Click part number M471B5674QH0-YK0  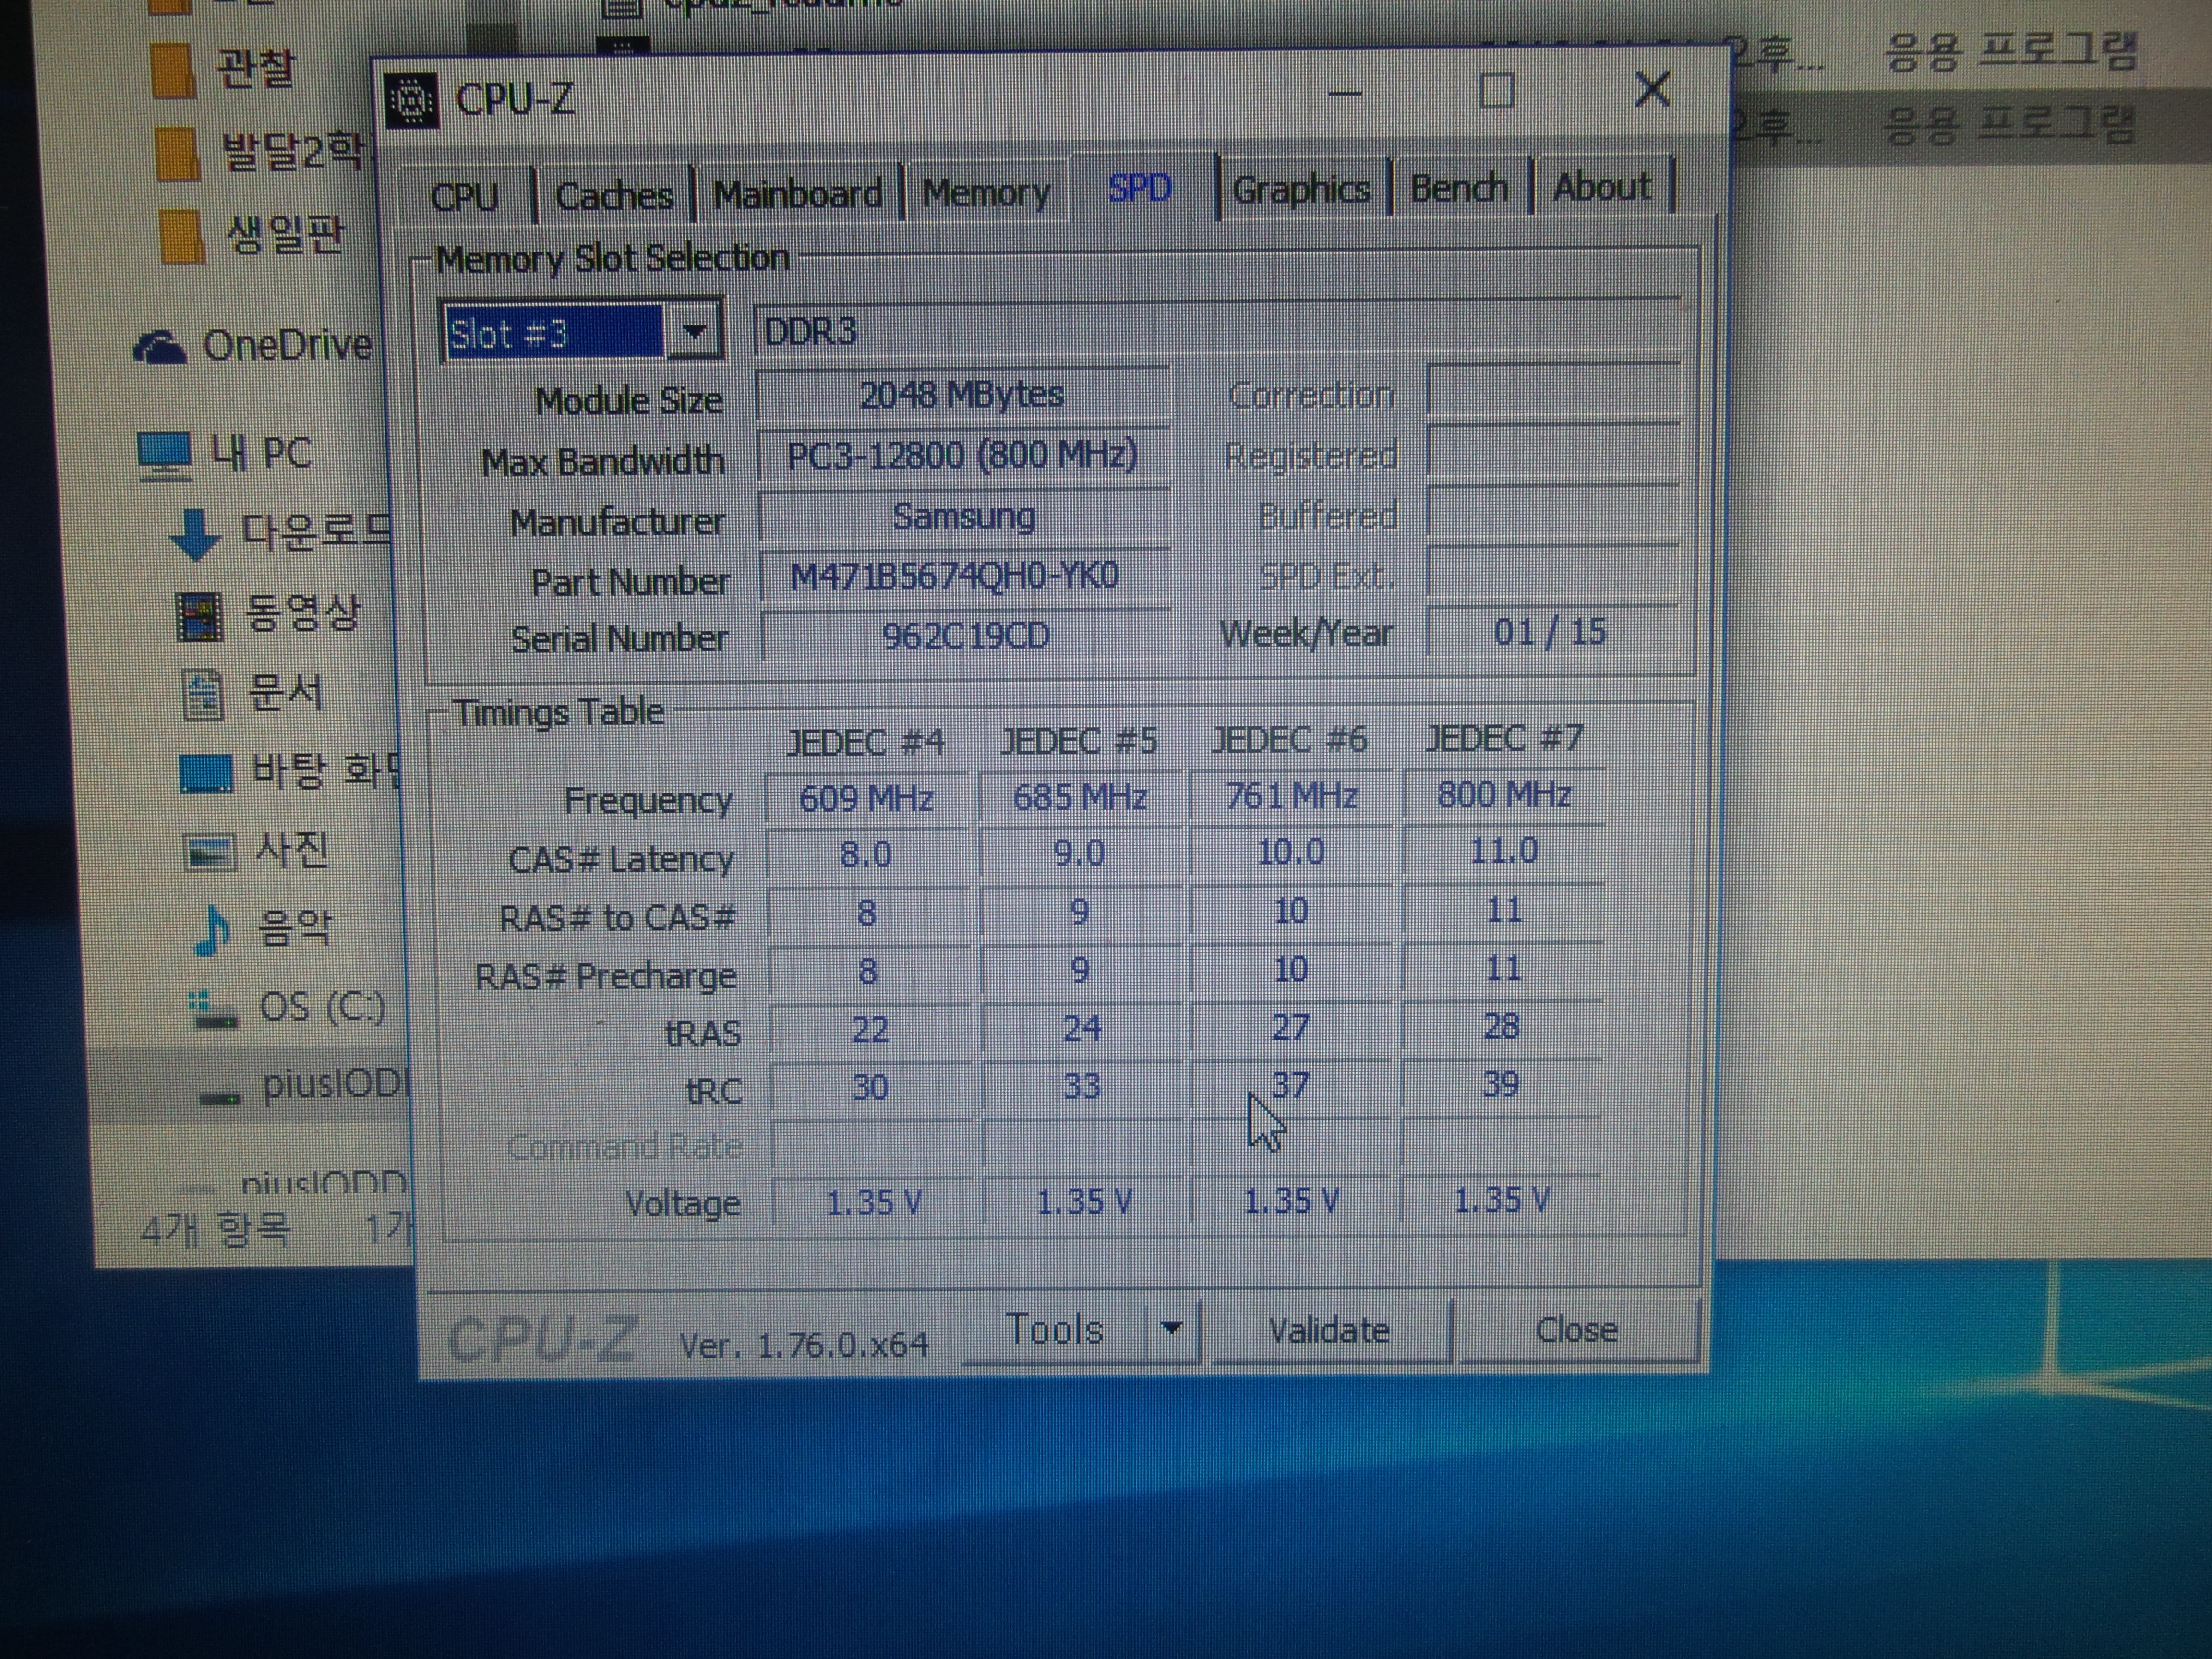pyautogui.click(x=964, y=577)
